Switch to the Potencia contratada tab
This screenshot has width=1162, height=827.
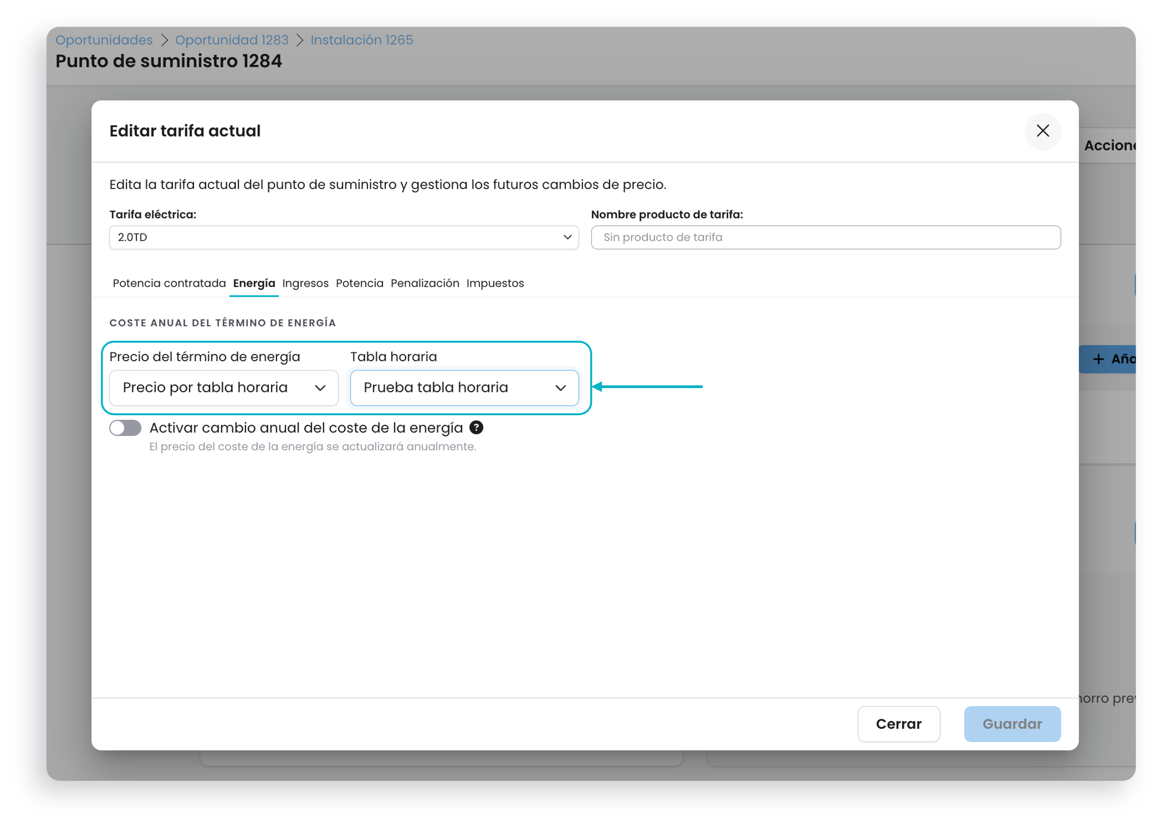tap(169, 283)
